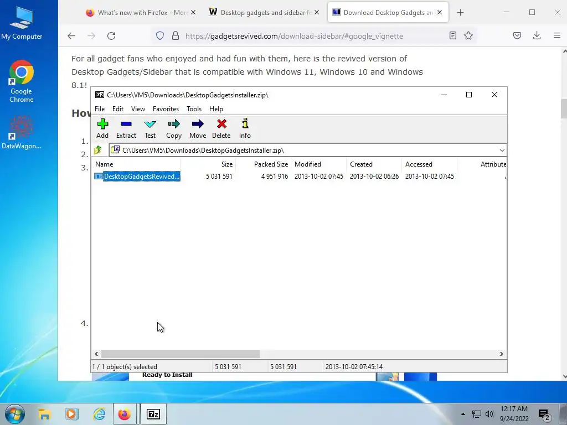This screenshot has height=425, width=567.
Task: Open the Windows Start menu
Action: pos(15,414)
